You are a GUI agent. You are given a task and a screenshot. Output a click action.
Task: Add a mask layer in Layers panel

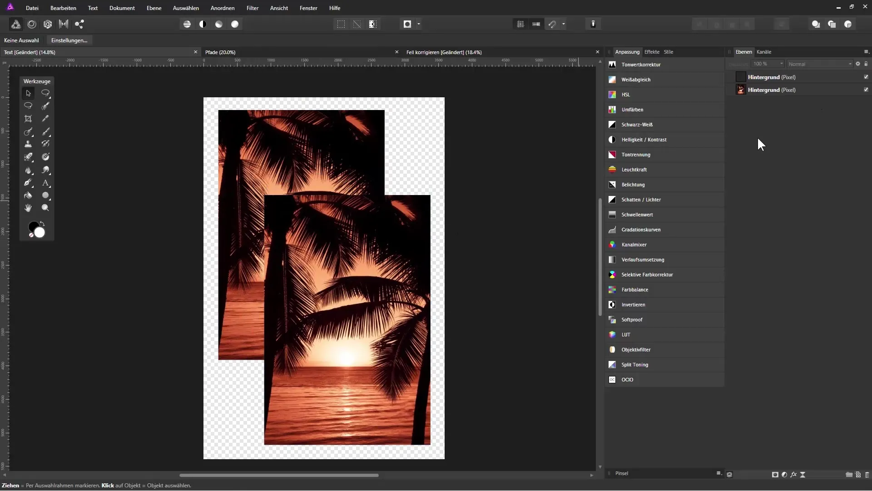(x=775, y=475)
